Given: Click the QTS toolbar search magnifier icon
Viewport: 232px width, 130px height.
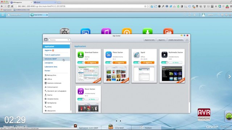Looking at the screenshot, I should (x=219, y=15).
